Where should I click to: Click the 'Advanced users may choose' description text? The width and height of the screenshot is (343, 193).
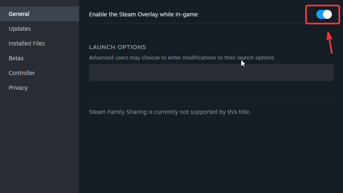point(182,57)
